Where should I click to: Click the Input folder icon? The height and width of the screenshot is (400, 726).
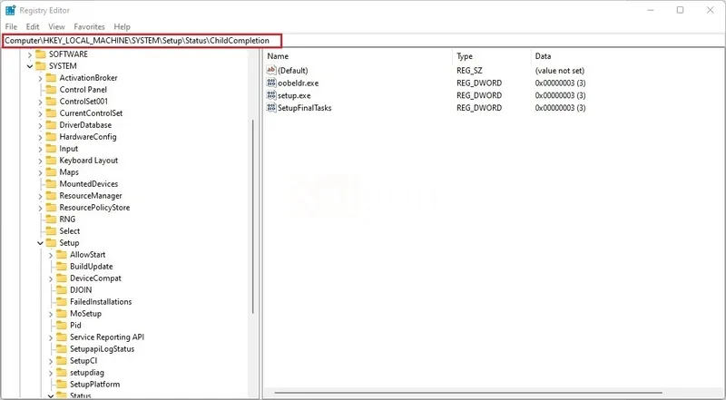coord(51,149)
